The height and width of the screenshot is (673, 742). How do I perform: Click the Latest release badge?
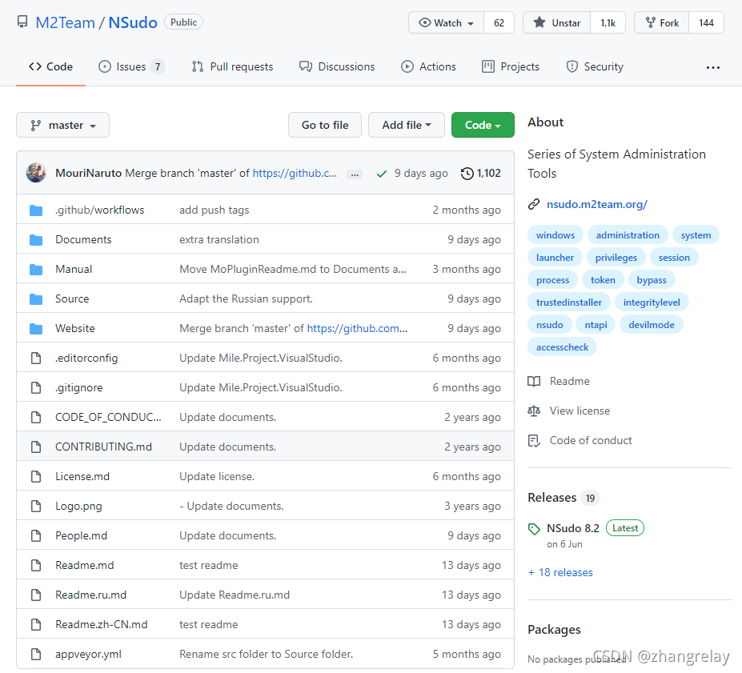(x=625, y=528)
